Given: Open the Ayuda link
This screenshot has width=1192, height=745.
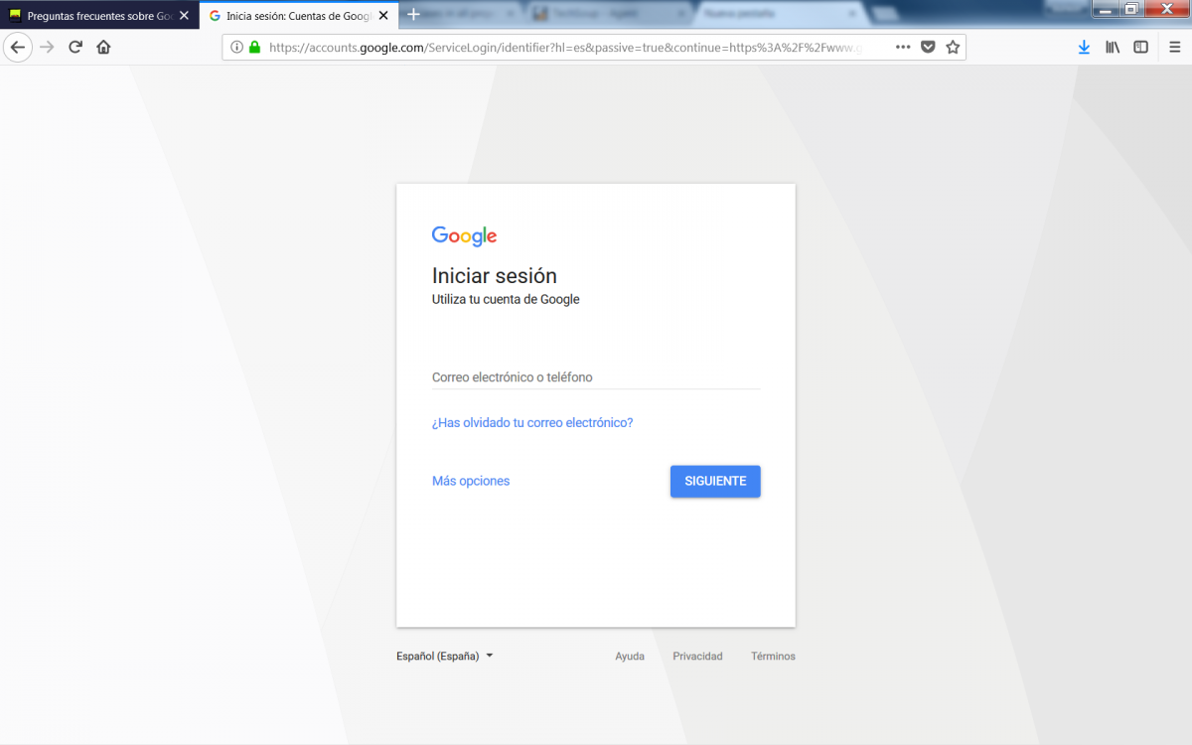Looking at the screenshot, I should [x=630, y=656].
